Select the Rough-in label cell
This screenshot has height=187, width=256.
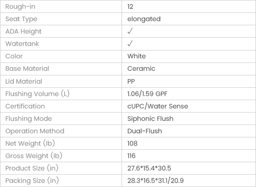click(x=61, y=6)
